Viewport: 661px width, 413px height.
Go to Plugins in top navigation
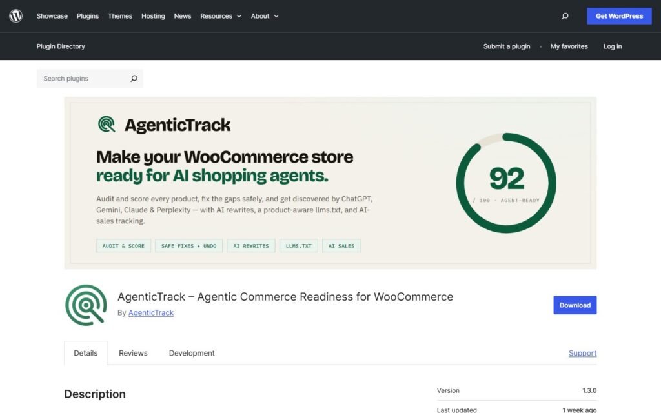88,16
